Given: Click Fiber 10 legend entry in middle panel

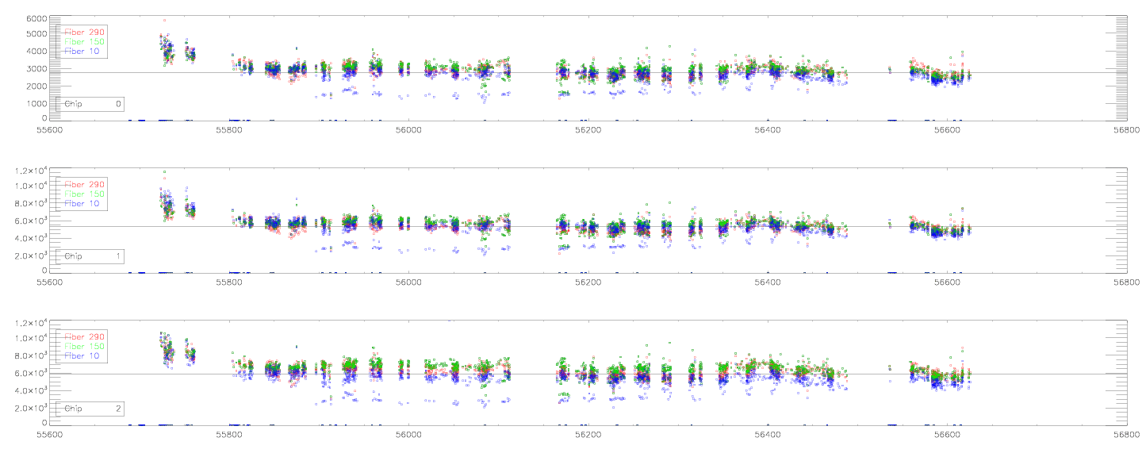Looking at the screenshot, I should 83,203.
